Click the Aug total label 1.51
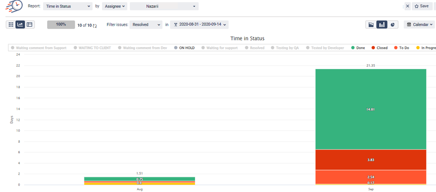Image resolution: width=436 pixels, height=192 pixels. [x=140, y=173]
